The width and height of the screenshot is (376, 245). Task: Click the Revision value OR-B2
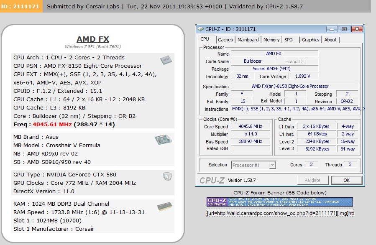tap(347, 101)
